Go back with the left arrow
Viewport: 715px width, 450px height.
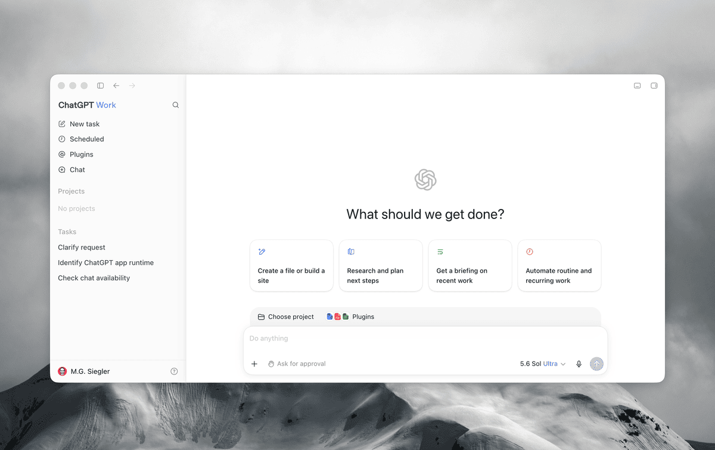[116, 86]
